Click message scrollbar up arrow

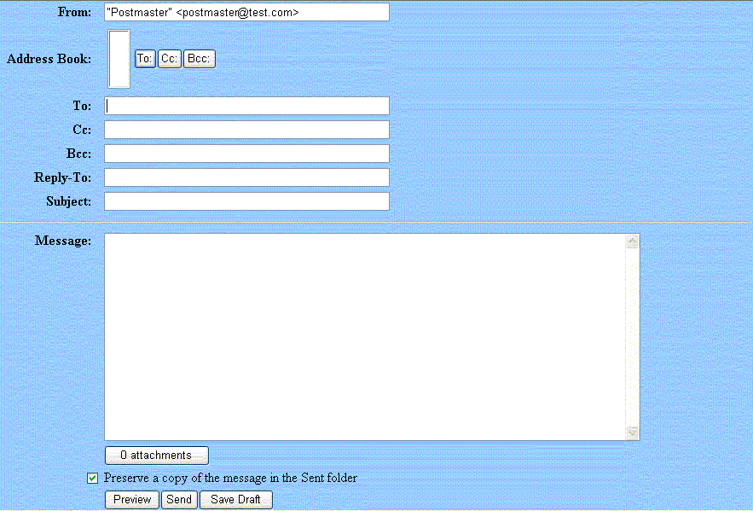(x=633, y=241)
